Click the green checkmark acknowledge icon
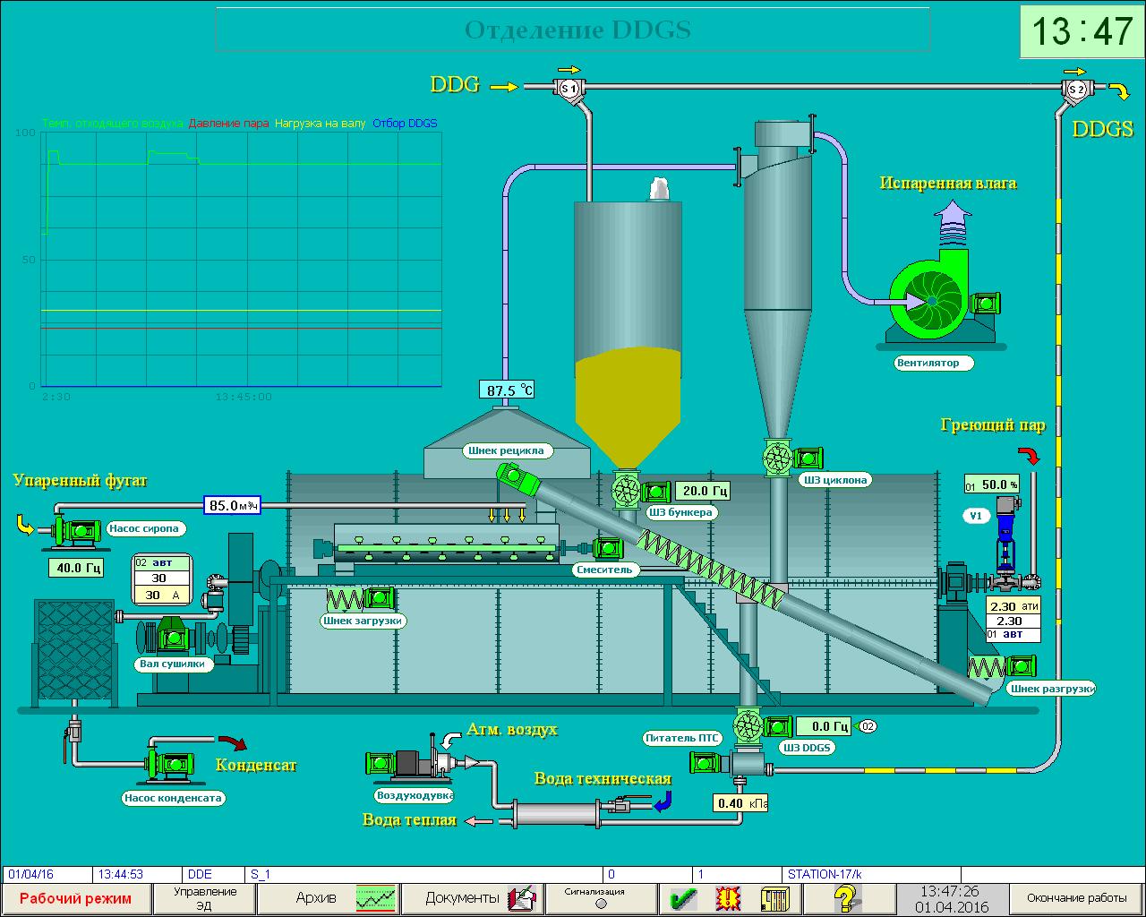 click(684, 897)
